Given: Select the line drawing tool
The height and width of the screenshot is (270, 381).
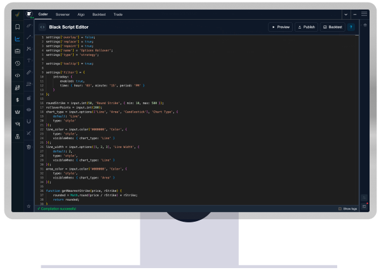Looking at the screenshot, I should click(x=29, y=37).
